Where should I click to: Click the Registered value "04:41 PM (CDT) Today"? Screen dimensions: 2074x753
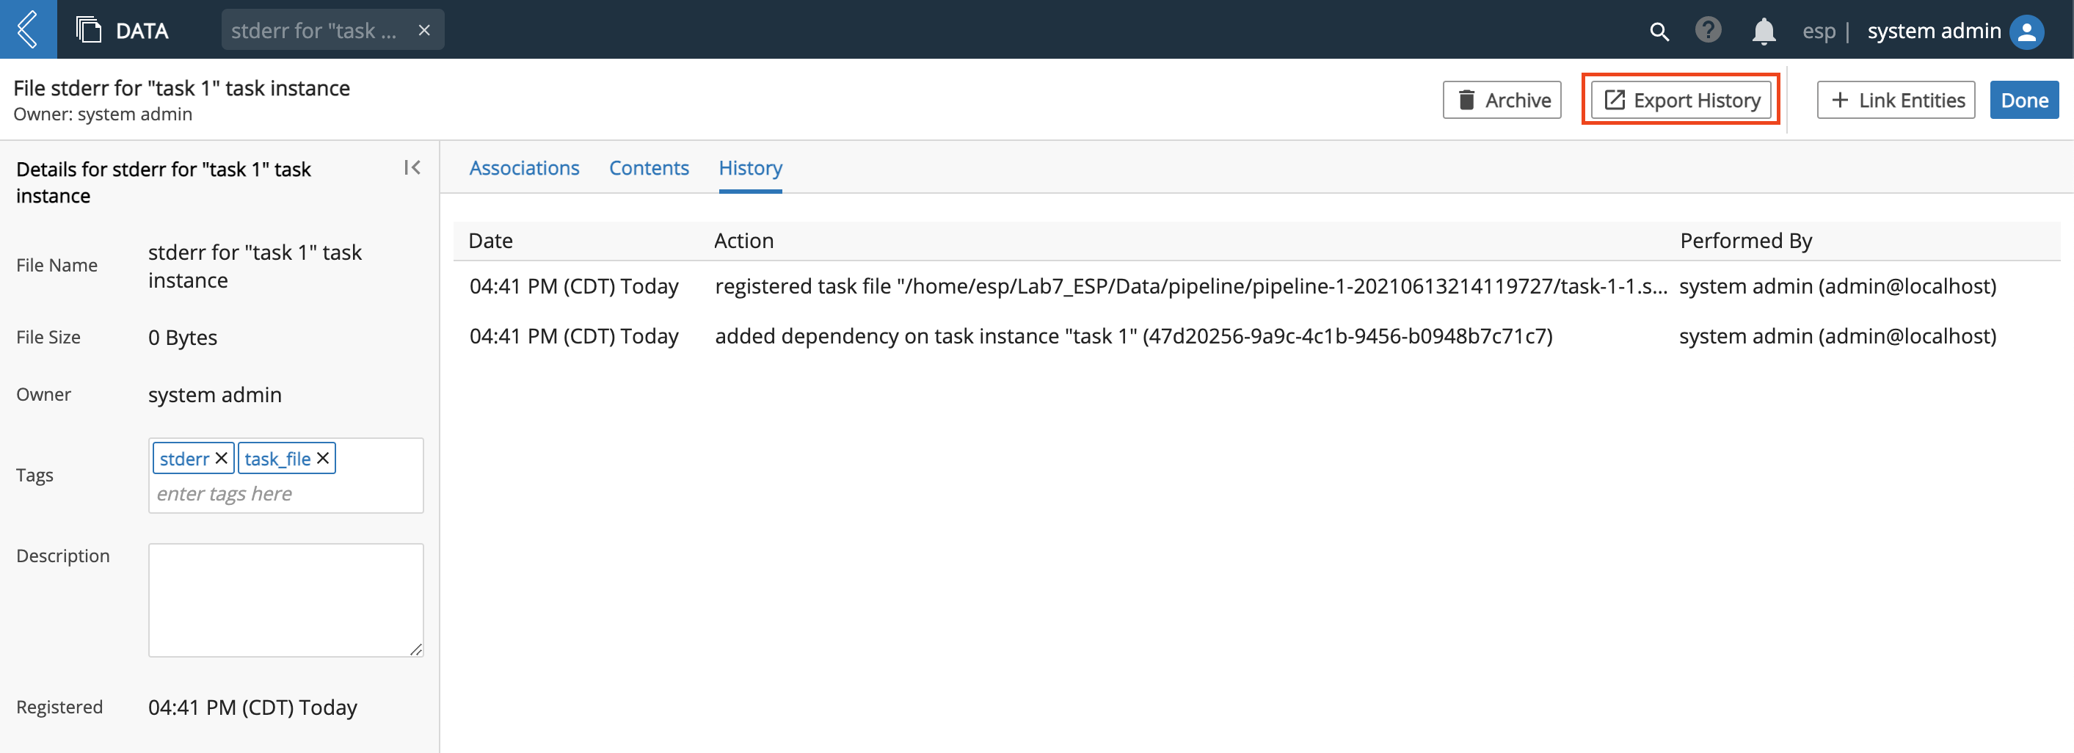252,707
